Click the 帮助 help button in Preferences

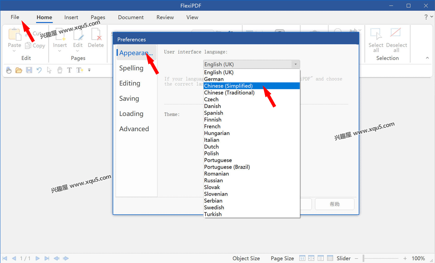(335, 204)
